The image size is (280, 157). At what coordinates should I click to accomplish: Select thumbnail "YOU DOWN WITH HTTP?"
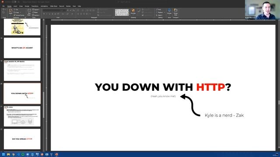click(x=22, y=93)
